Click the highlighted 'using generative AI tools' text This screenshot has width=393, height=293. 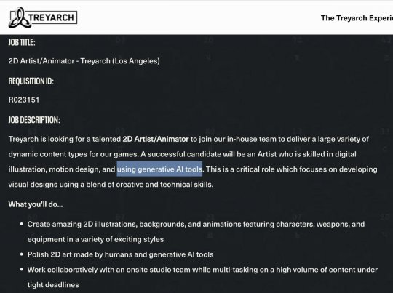(159, 169)
